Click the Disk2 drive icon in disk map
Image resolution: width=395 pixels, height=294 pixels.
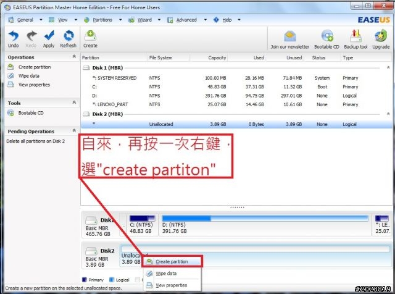[91, 251]
